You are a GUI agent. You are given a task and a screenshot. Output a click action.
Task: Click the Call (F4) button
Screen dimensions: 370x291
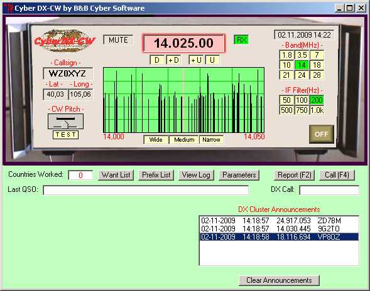[x=337, y=175]
